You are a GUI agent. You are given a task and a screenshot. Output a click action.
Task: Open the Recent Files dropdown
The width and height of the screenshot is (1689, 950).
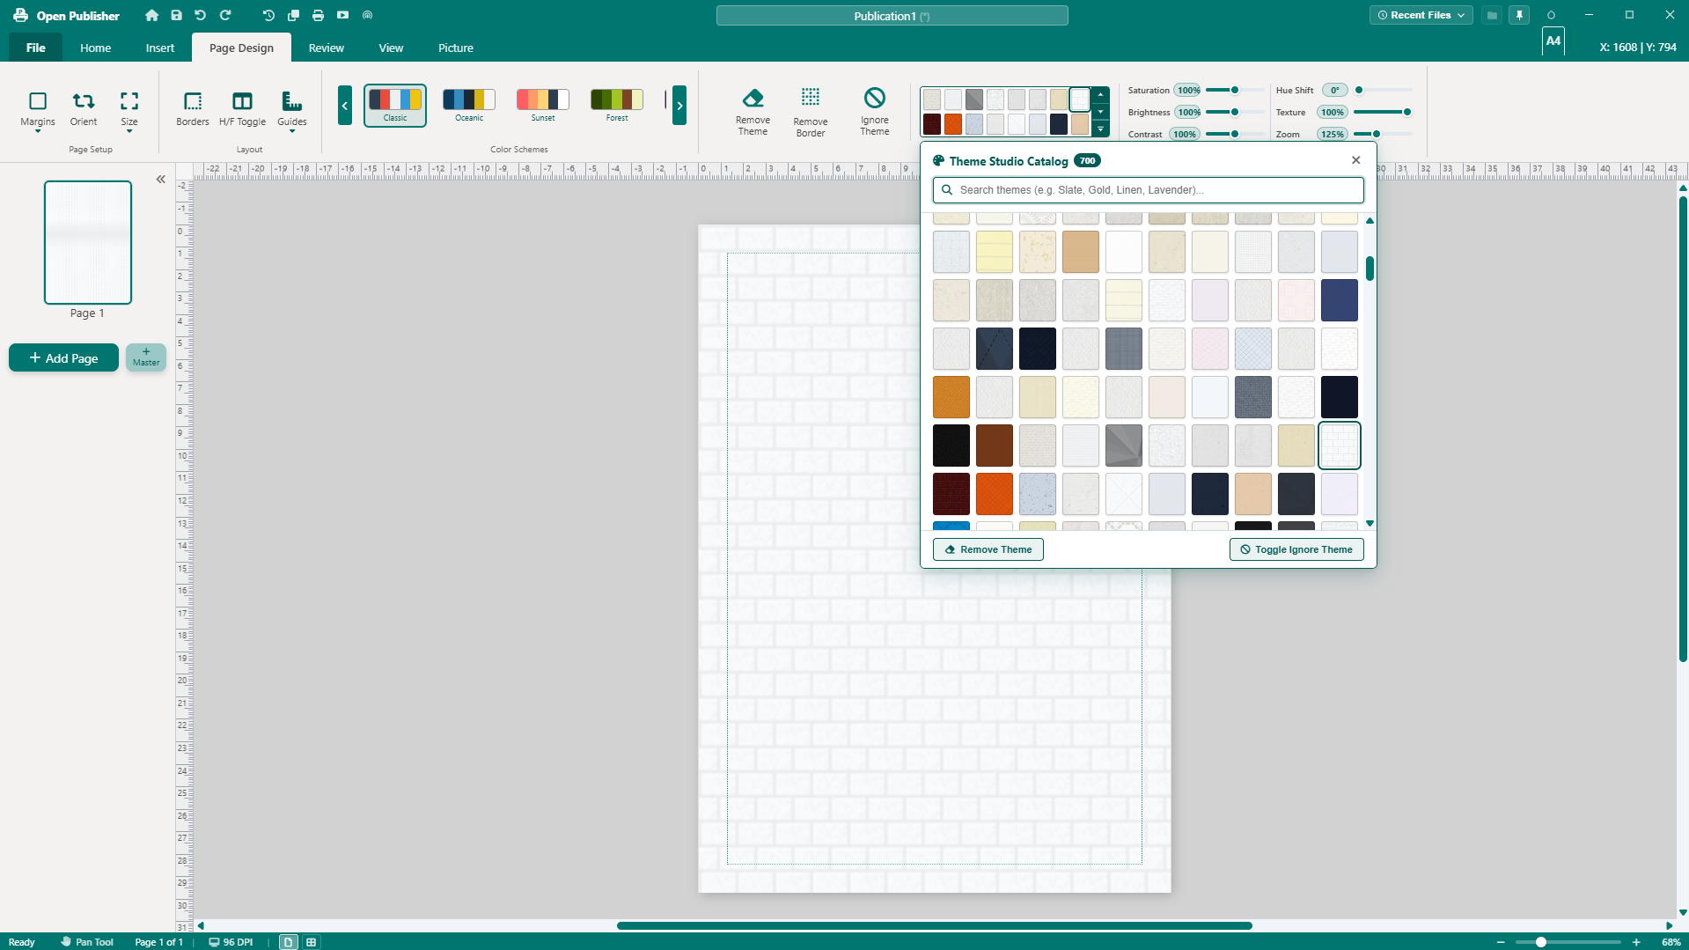(x=1421, y=15)
